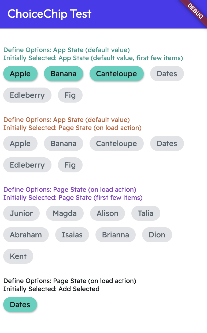Screen dimensions: 207x333
Task: Select Apple under the Page State section
Action: (20, 143)
